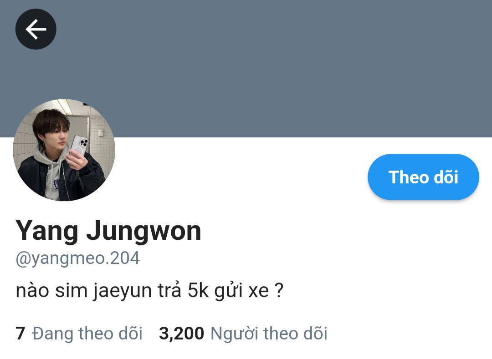
Task: View the gray header banner image
Action: (x=246, y=69)
